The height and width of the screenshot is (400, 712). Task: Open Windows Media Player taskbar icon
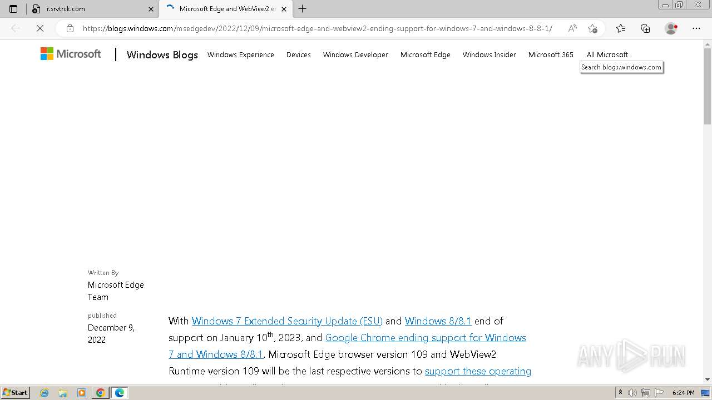[x=82, y=393]
